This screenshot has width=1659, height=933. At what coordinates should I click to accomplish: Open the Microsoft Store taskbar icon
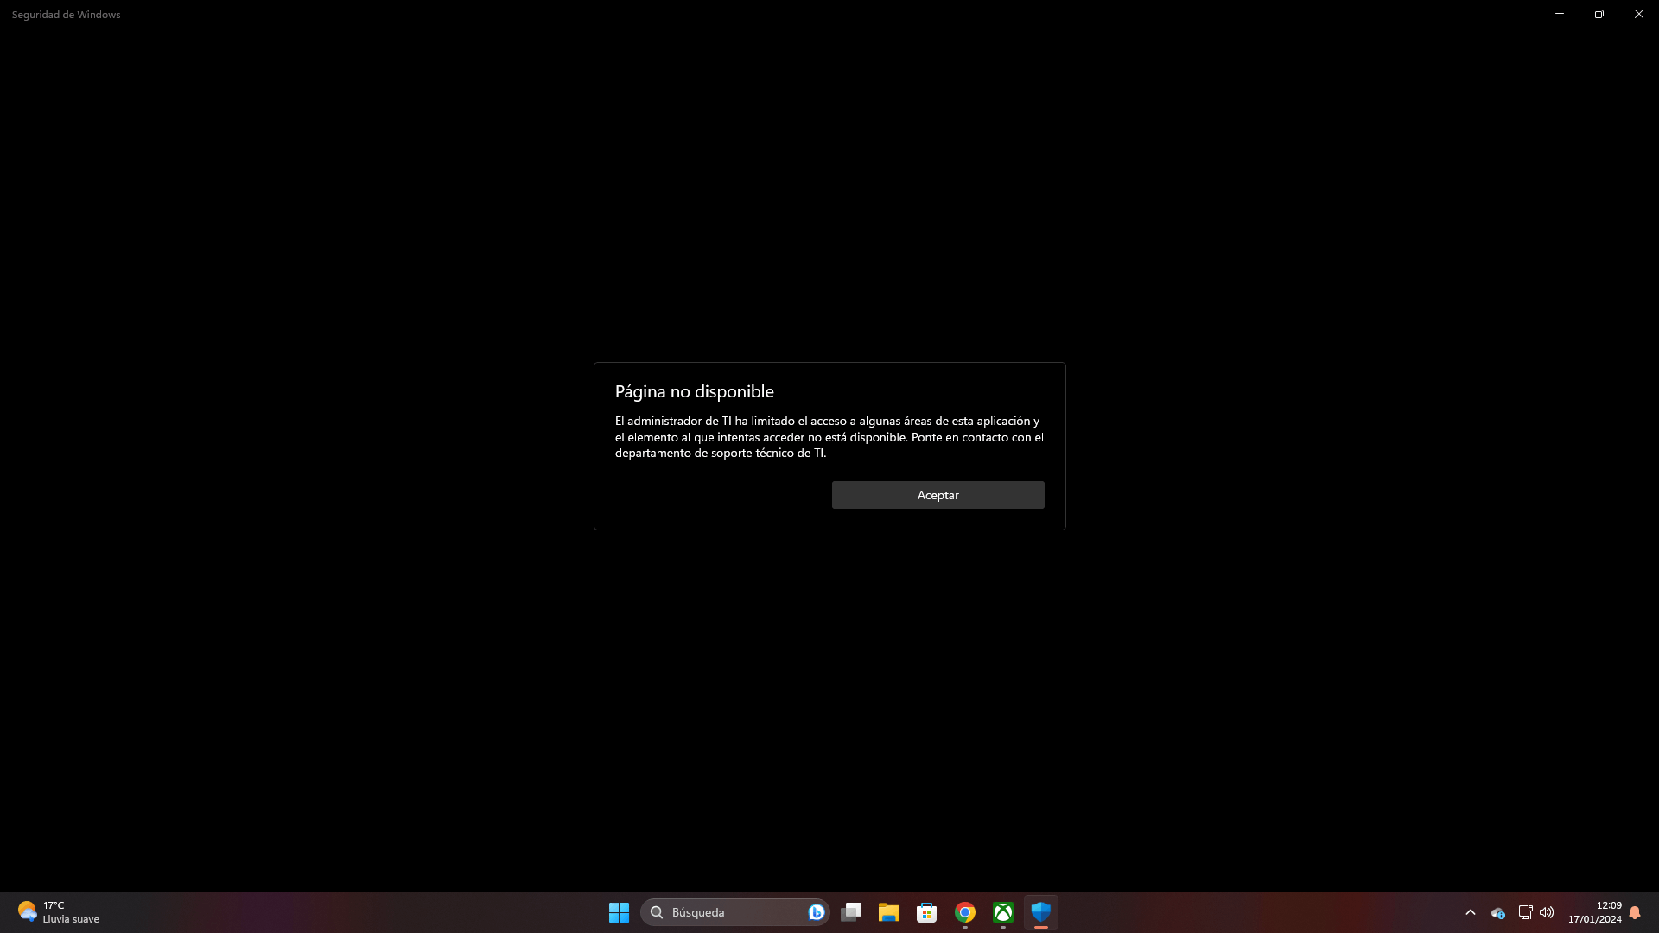927,912
